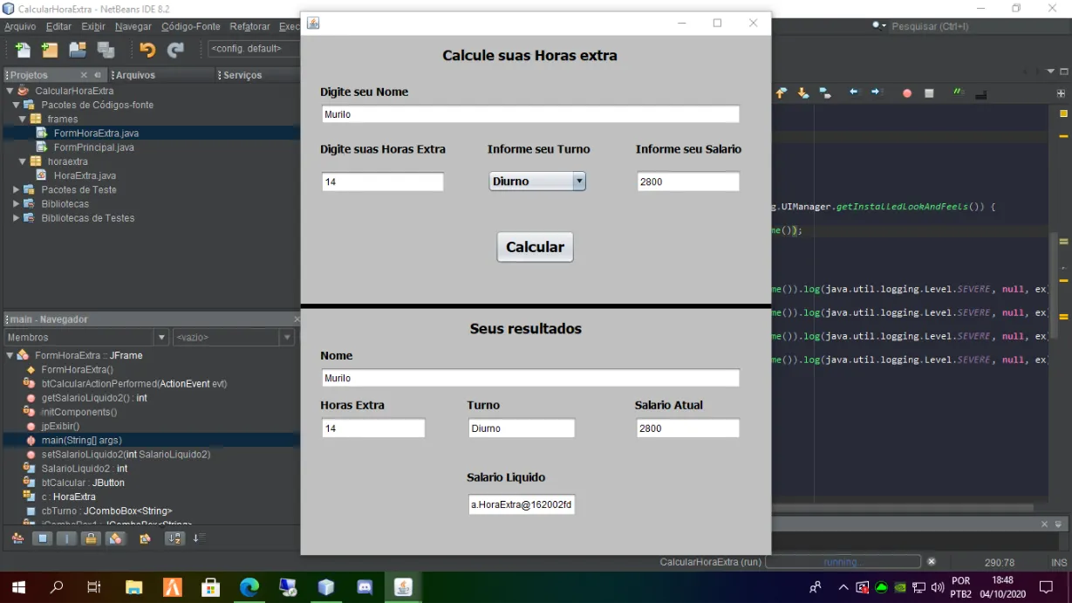
Task: Toggle show static members filter in Navigator
Action: [x=66, y=538]
